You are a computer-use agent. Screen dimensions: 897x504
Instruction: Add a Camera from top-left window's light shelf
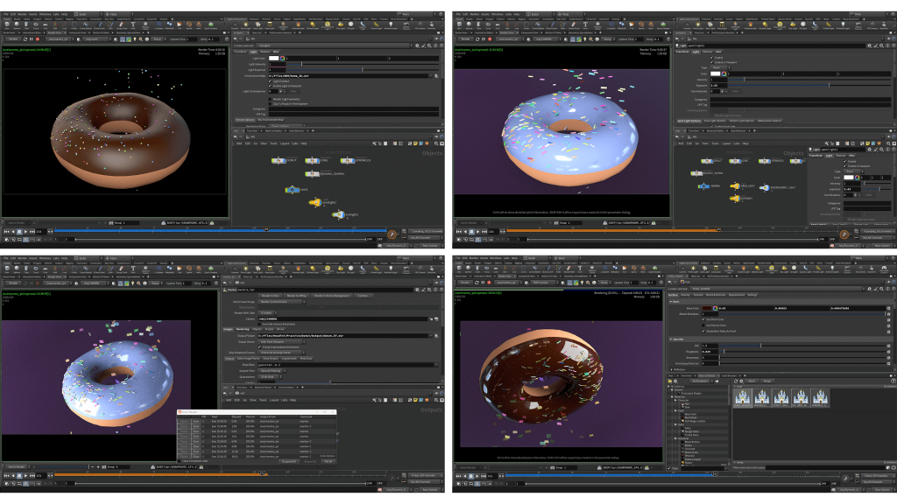click(235, 25)
